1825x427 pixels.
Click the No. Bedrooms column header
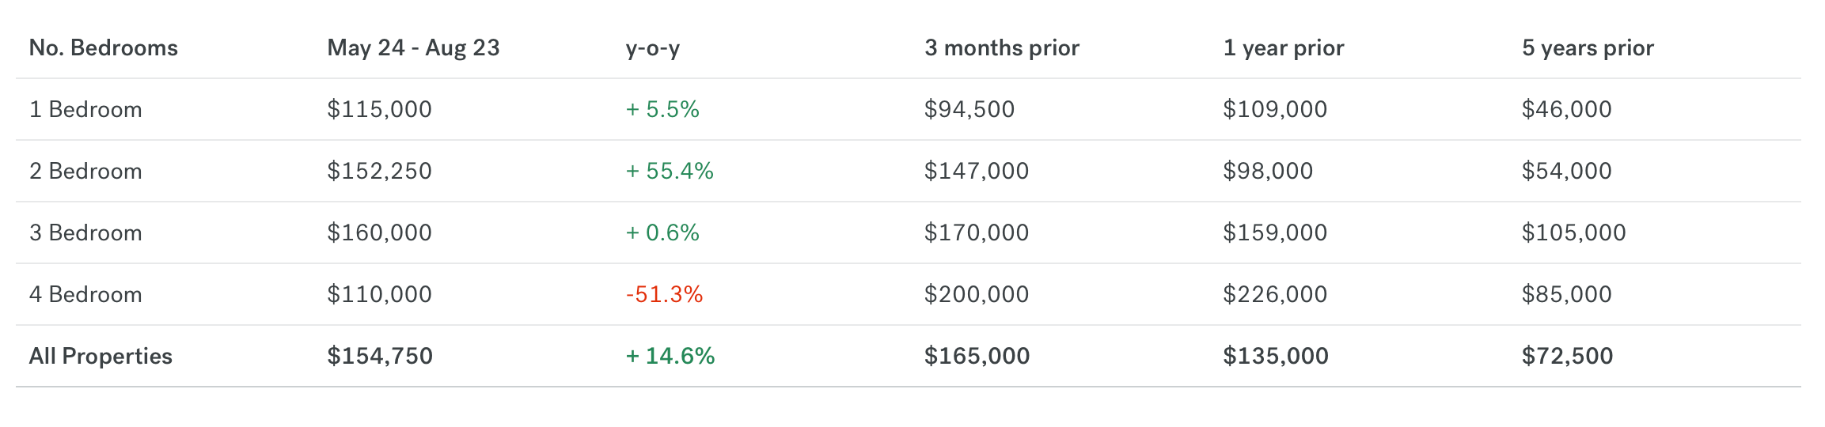(x=104, y=48)
